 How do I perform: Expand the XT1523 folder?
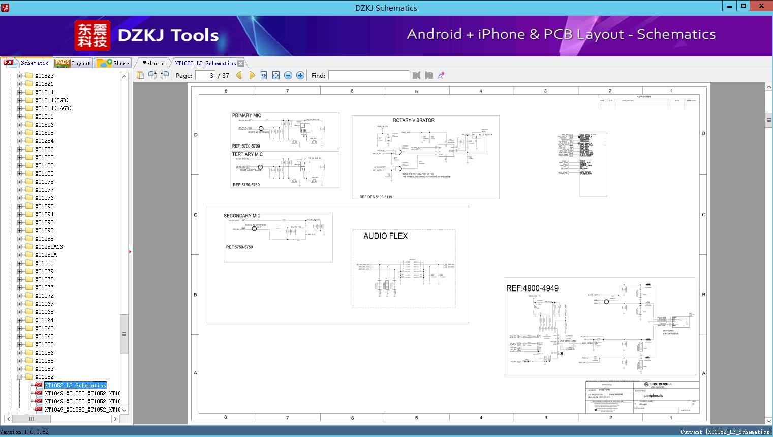click(19, 76)
